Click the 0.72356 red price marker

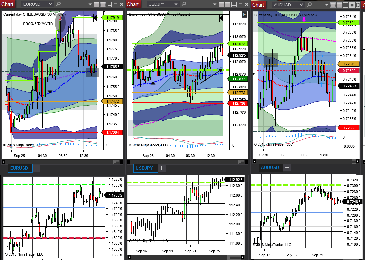click(x=348, y=128)
